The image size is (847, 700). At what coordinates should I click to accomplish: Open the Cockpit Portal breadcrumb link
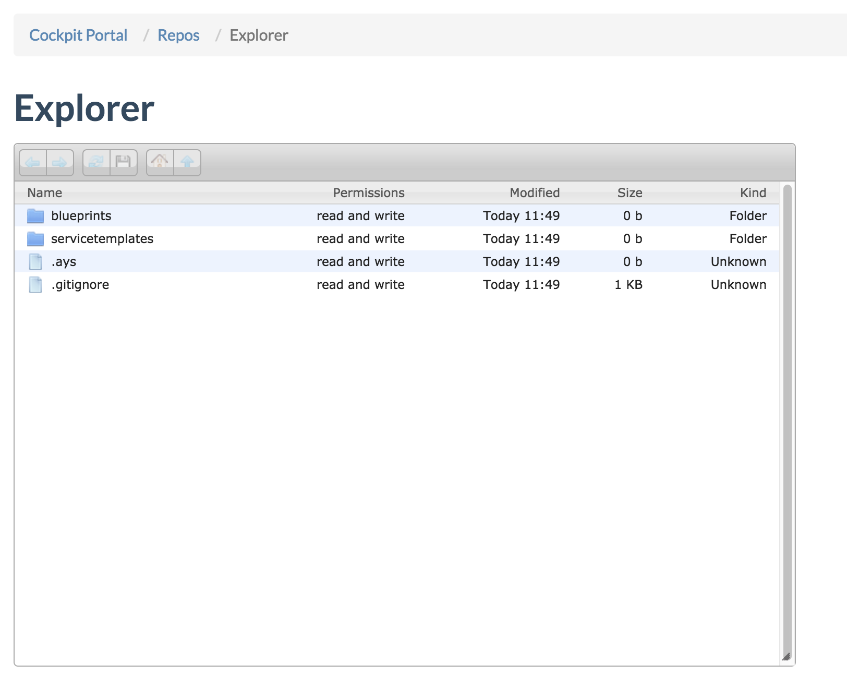coord(78,35)
